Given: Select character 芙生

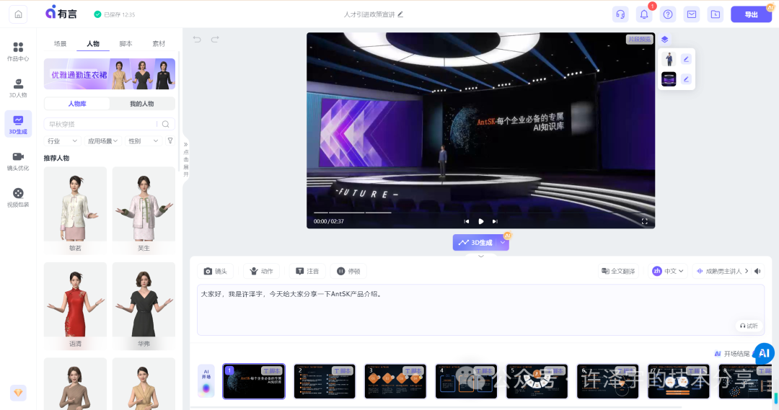Looking at the screenshot, I should tap(144, 210).
